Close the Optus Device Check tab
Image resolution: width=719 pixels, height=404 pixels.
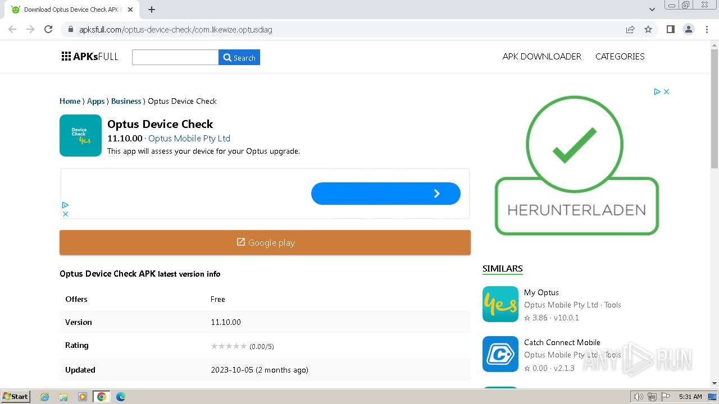click(x=130, y=10)
